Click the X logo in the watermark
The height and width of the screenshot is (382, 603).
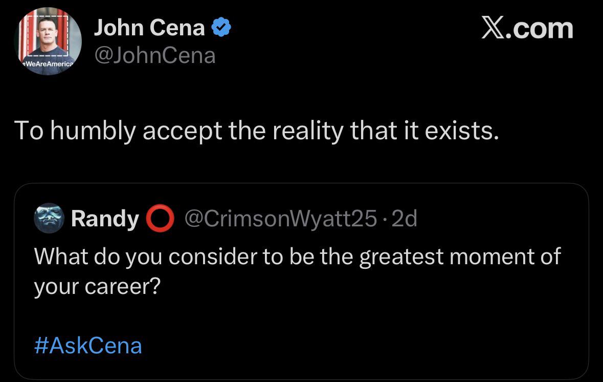[494, 28]
